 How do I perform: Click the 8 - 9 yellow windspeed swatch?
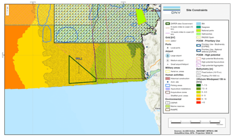tap(199, 96)
